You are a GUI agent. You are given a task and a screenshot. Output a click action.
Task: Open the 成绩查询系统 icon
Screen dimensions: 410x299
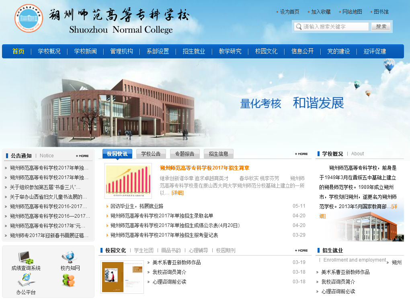click(x=26, y=258)
